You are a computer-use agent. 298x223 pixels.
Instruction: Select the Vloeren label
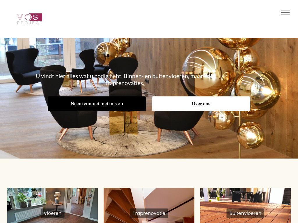click(x=52, y=213)
